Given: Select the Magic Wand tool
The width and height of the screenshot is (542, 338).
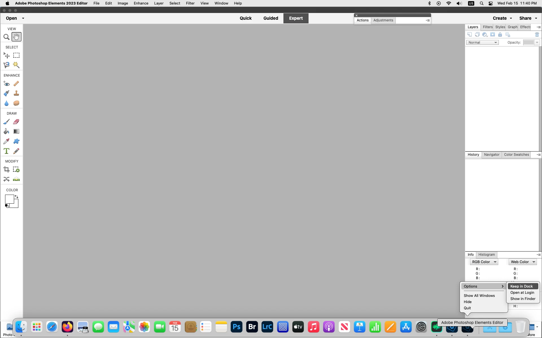Looking at the screenshot, I should [16, 65].
